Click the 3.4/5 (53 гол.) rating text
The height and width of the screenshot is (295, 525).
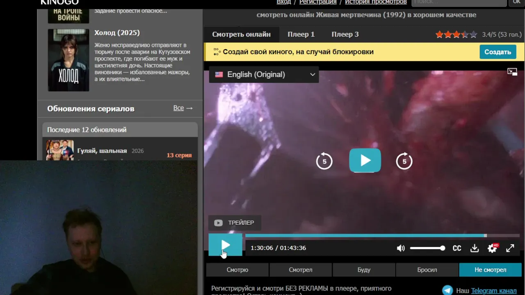502,35
